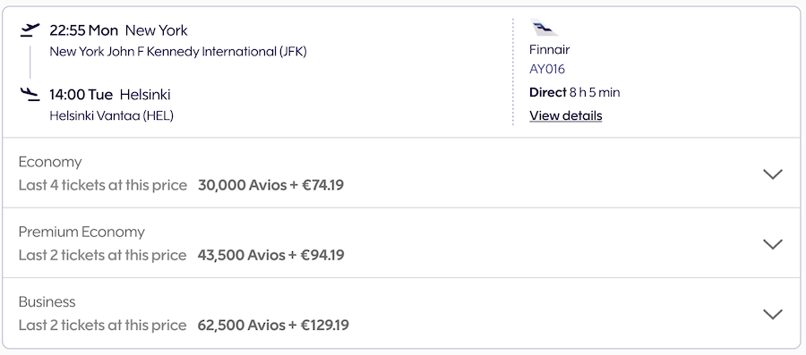Click the 62,500 Avios + €129.19 price
This screenshot has width=806, height=355.
[273, 325]
